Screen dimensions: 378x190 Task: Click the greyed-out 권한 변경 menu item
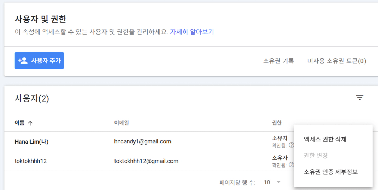pyautogui.click(x=315, y=156)
